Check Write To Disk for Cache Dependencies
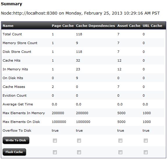Viewport: 168px width, 160px height. 79,140
